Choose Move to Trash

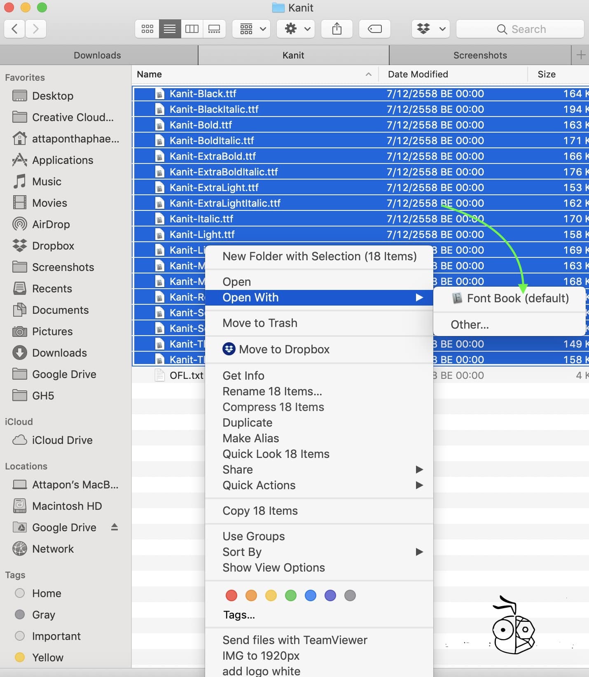pos(319,323)
